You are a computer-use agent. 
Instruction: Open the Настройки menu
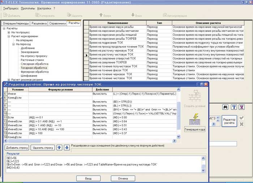[44, 8]
